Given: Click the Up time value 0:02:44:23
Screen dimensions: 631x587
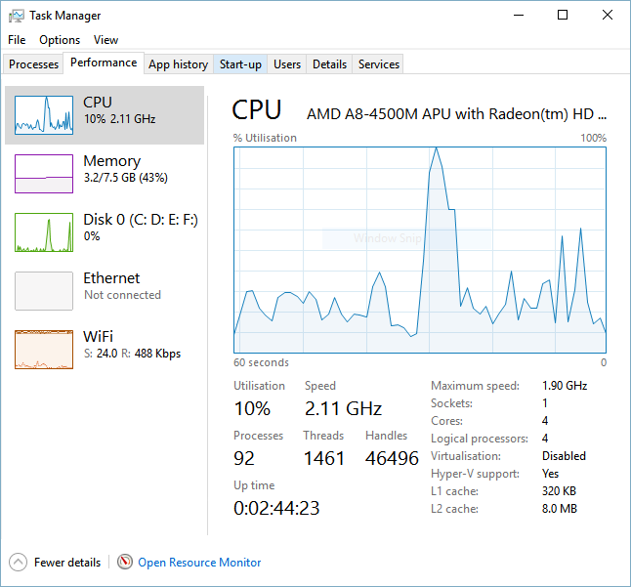Looking at the screenshot, I should [276, 508].
